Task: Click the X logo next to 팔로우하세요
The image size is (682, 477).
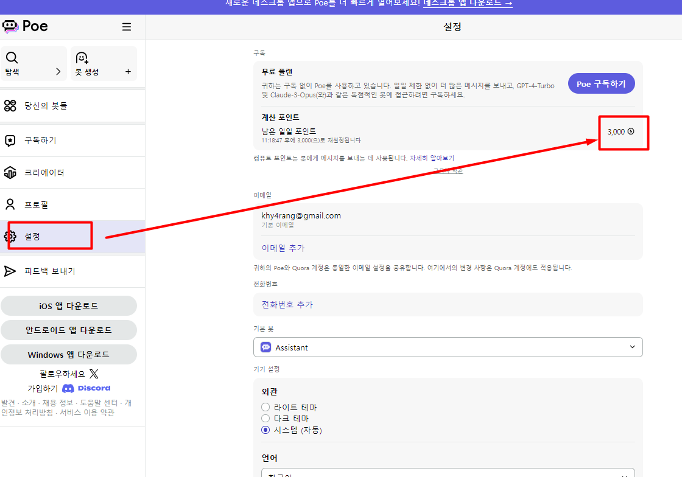Action: 94,374
